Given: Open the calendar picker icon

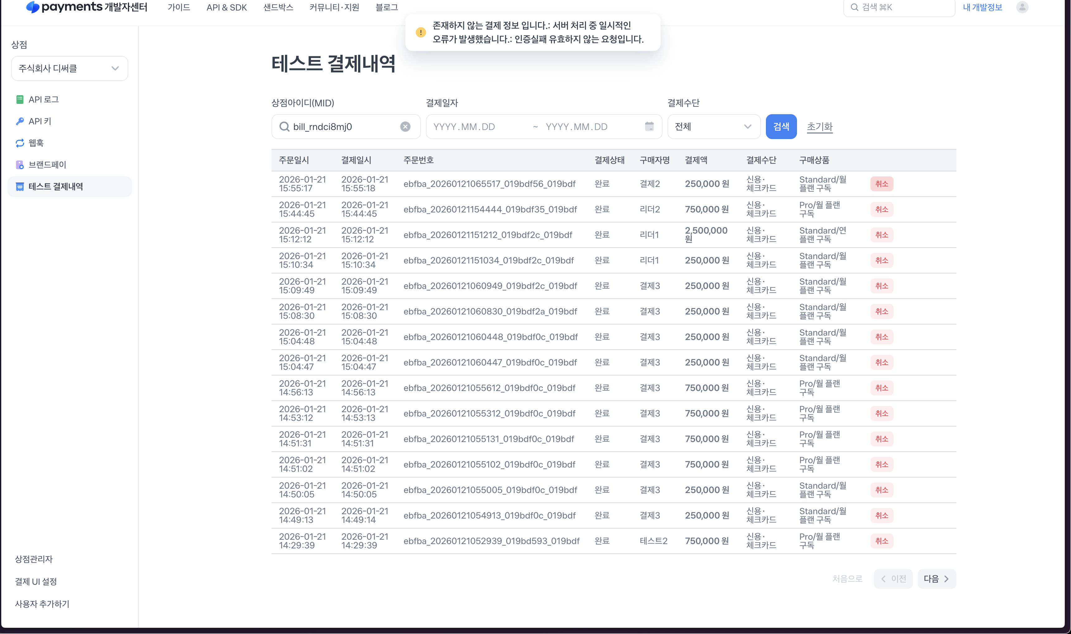Looking at the screenshot, I should point(649,127).
